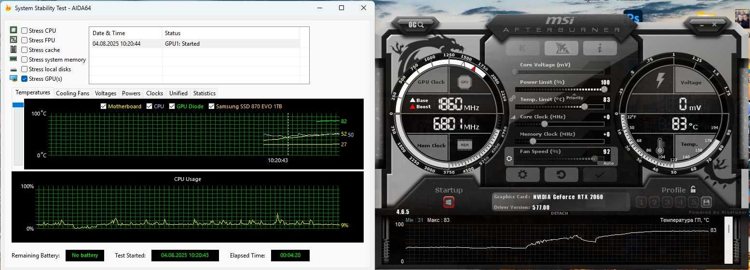
Task: Enable Stress local disks checkbox
Action: [25, 69]
